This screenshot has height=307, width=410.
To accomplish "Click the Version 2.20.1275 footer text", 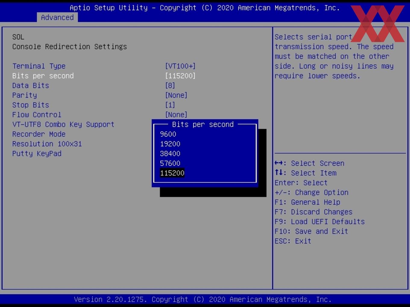I will tap(203, 299).
